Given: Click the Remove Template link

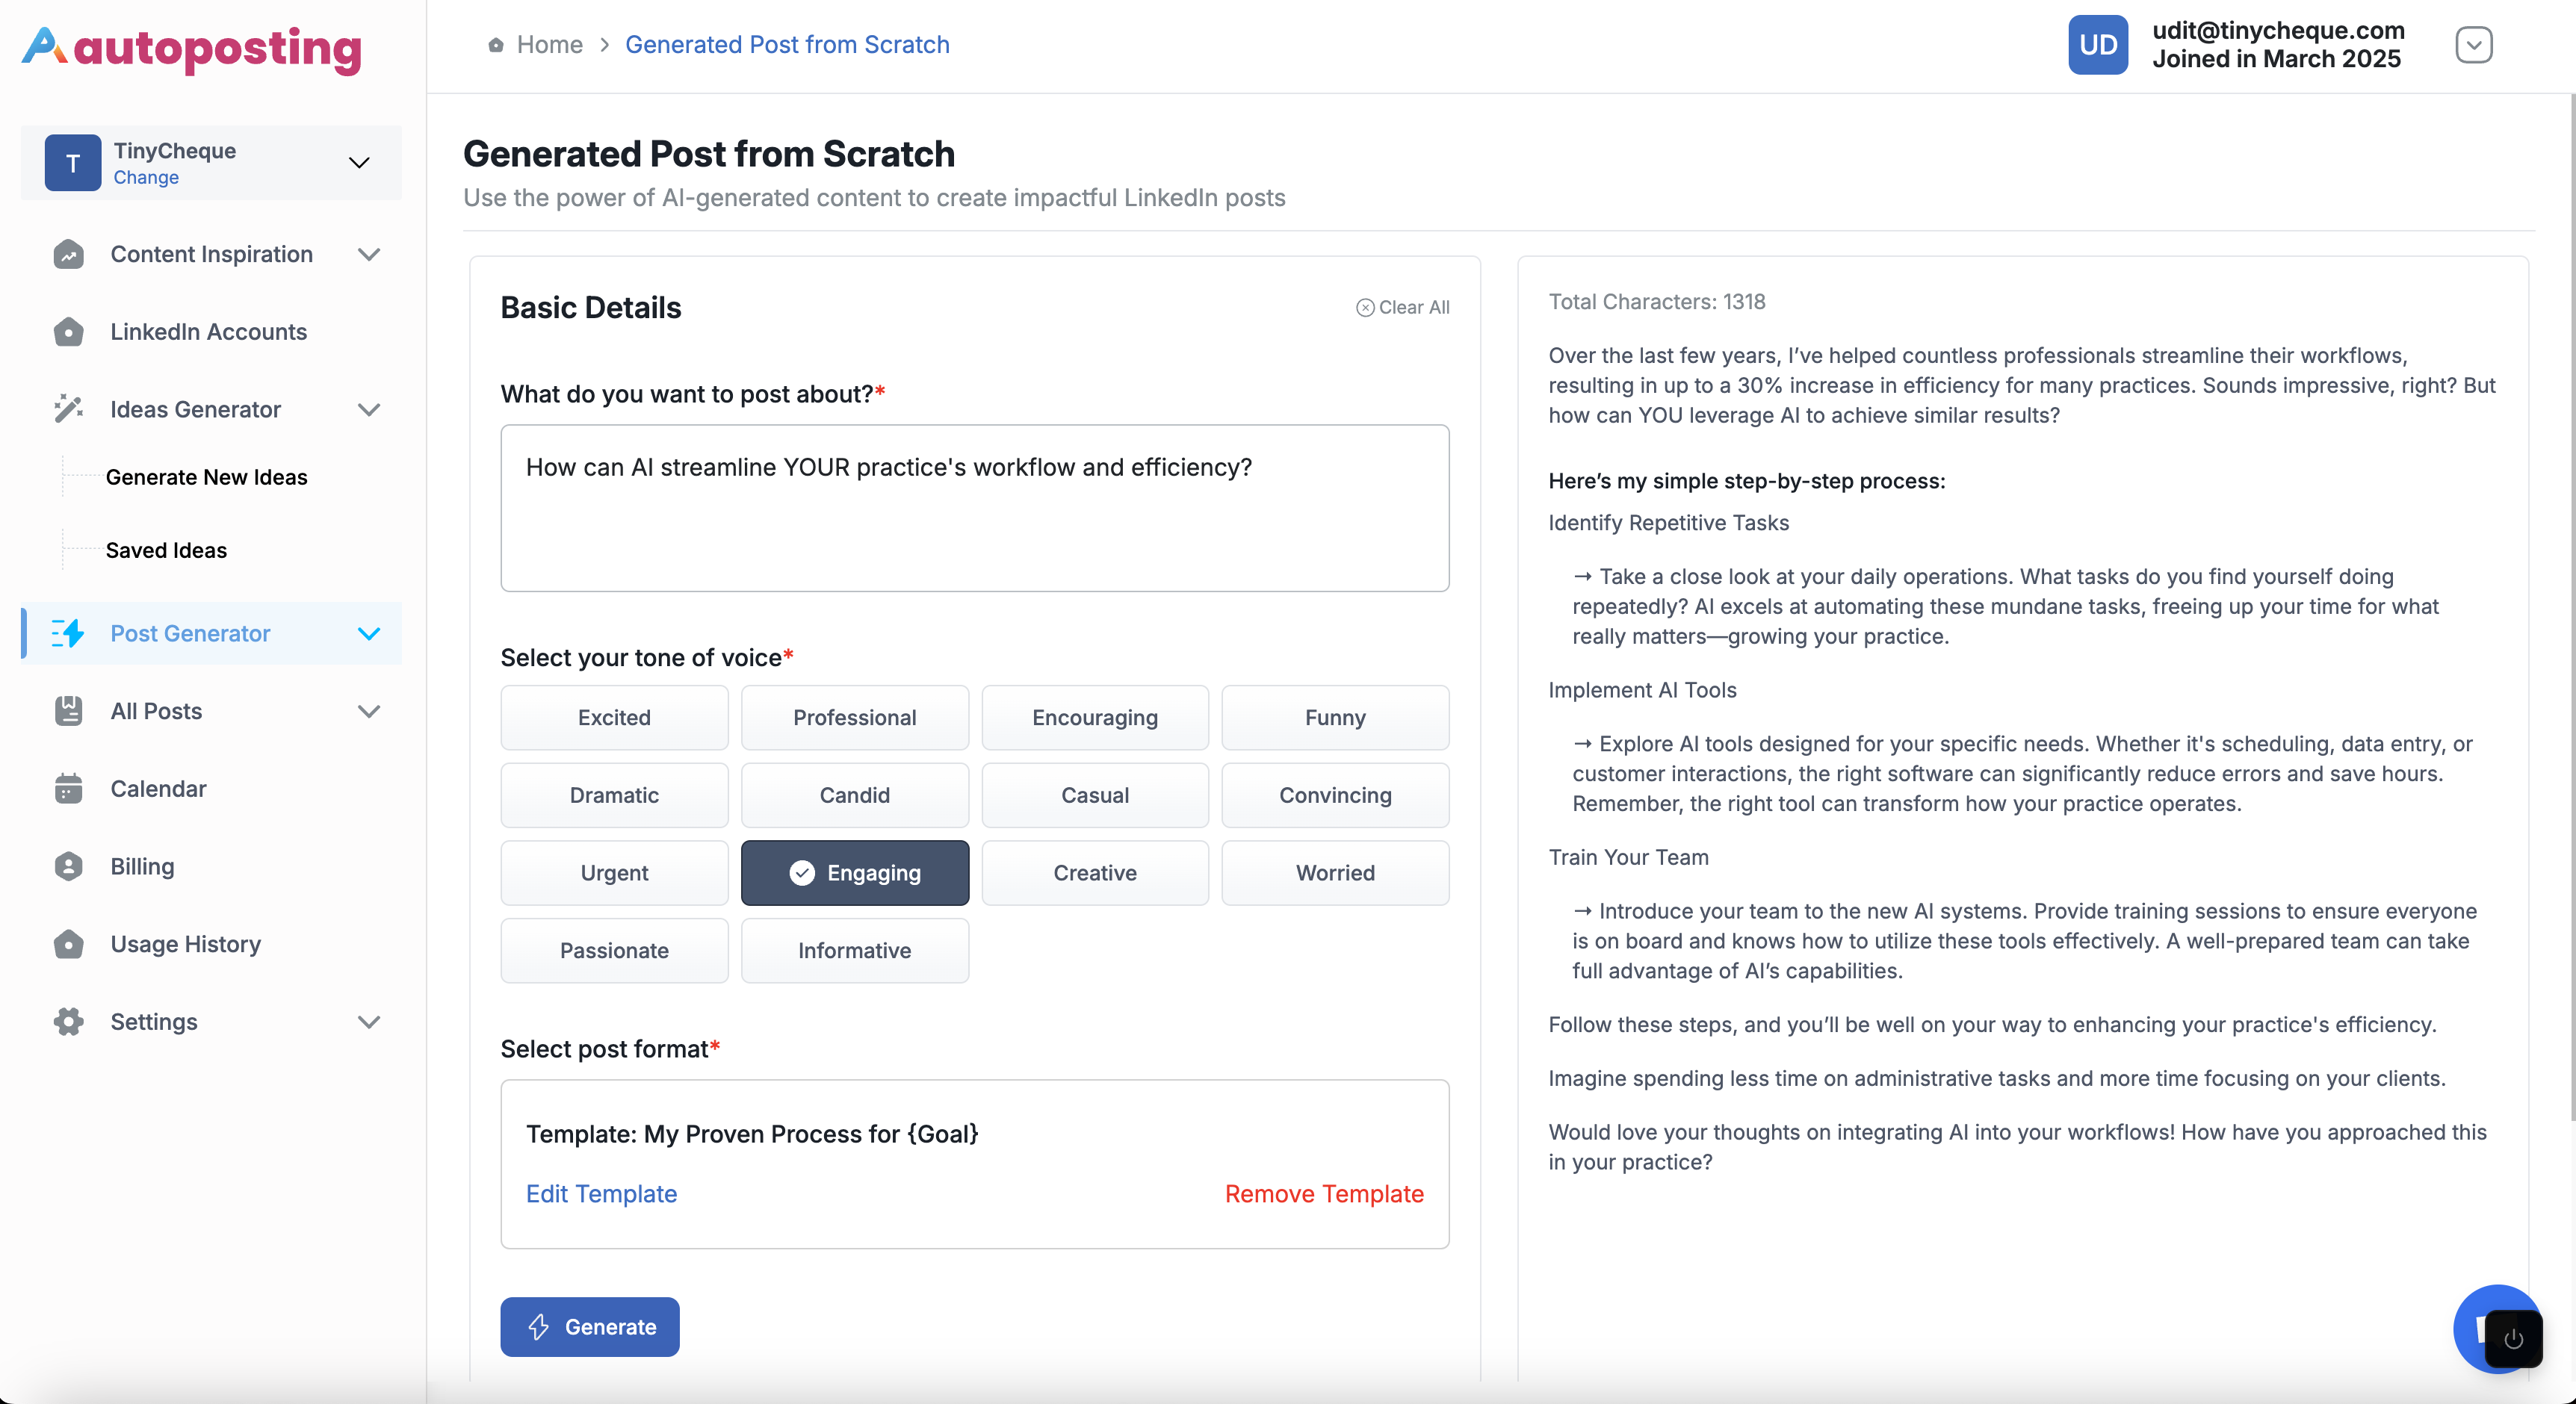Looking at the screenshot, I should (1323, 1193).
